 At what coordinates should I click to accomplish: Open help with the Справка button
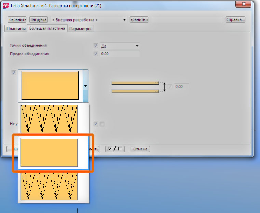coord(235,20)
